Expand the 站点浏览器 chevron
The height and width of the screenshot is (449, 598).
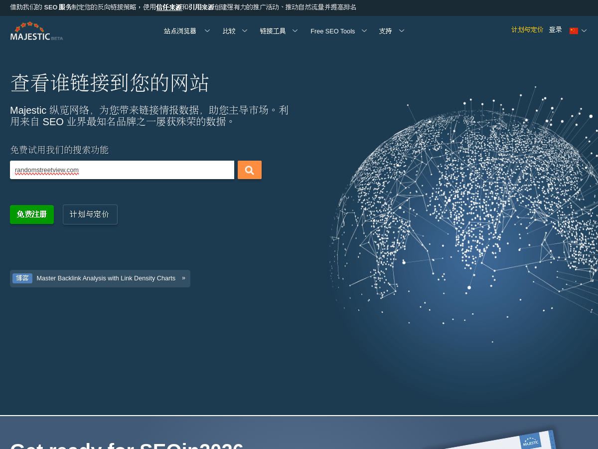coord(207,31)
